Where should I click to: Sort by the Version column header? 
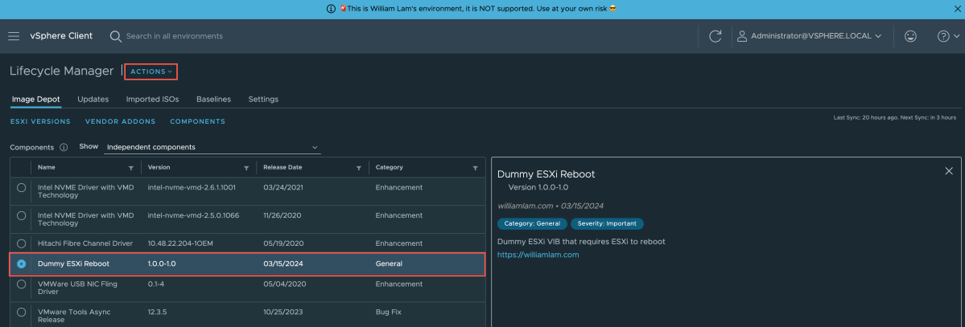click(x=159, y=167)
